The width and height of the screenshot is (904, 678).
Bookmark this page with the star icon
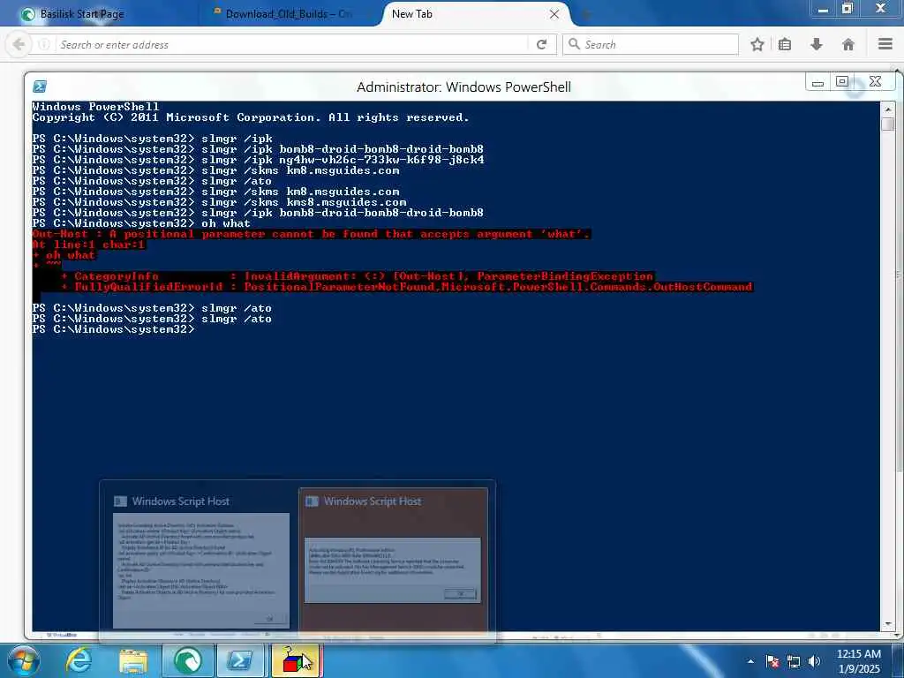coord(757,44)
